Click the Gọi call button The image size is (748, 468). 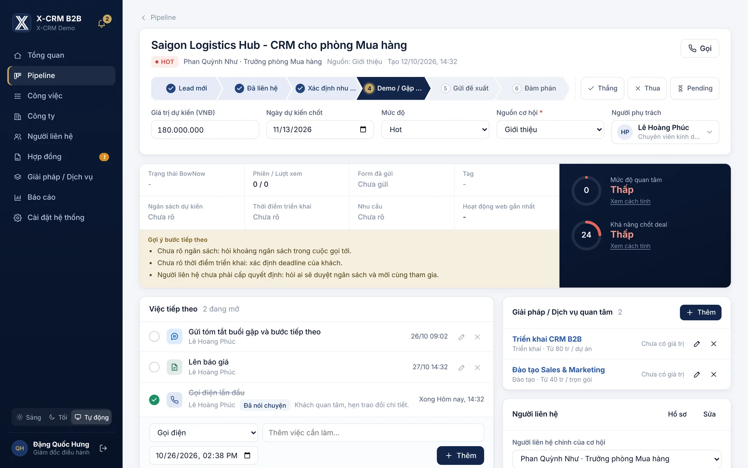[x=700, y=49]
